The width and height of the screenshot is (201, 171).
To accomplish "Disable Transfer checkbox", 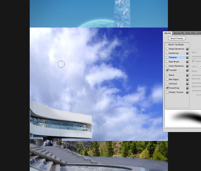I will [x=167, y=70].
